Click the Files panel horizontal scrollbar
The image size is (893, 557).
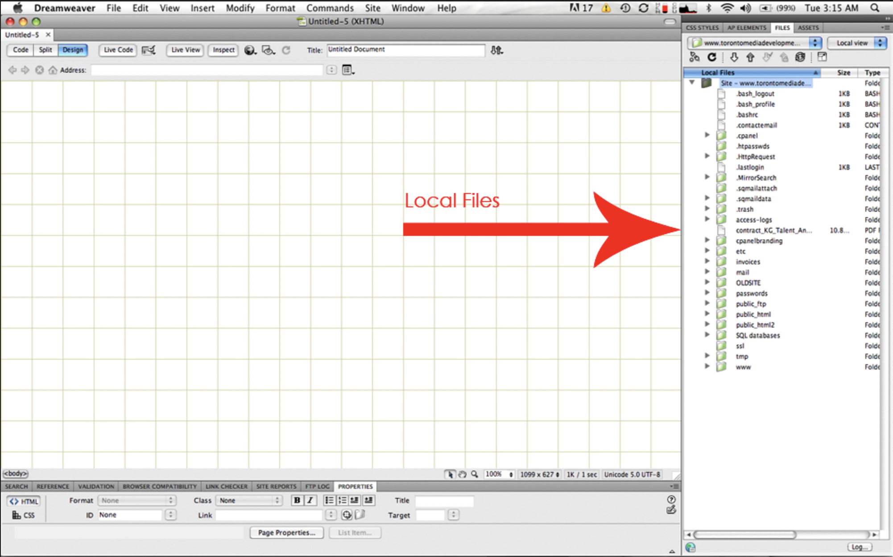click(745, 534)
